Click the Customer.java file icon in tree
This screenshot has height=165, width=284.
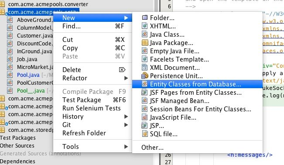coord(10,35)
